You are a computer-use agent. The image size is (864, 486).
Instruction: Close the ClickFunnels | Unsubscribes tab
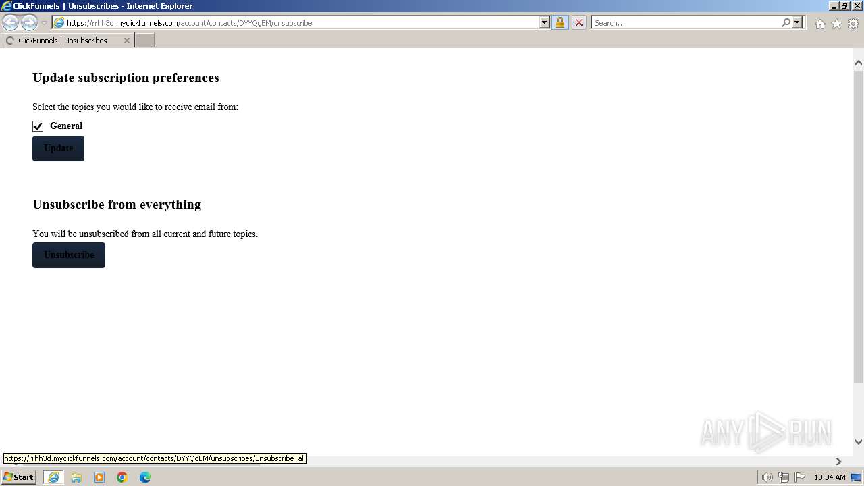[x=126, y=40]
